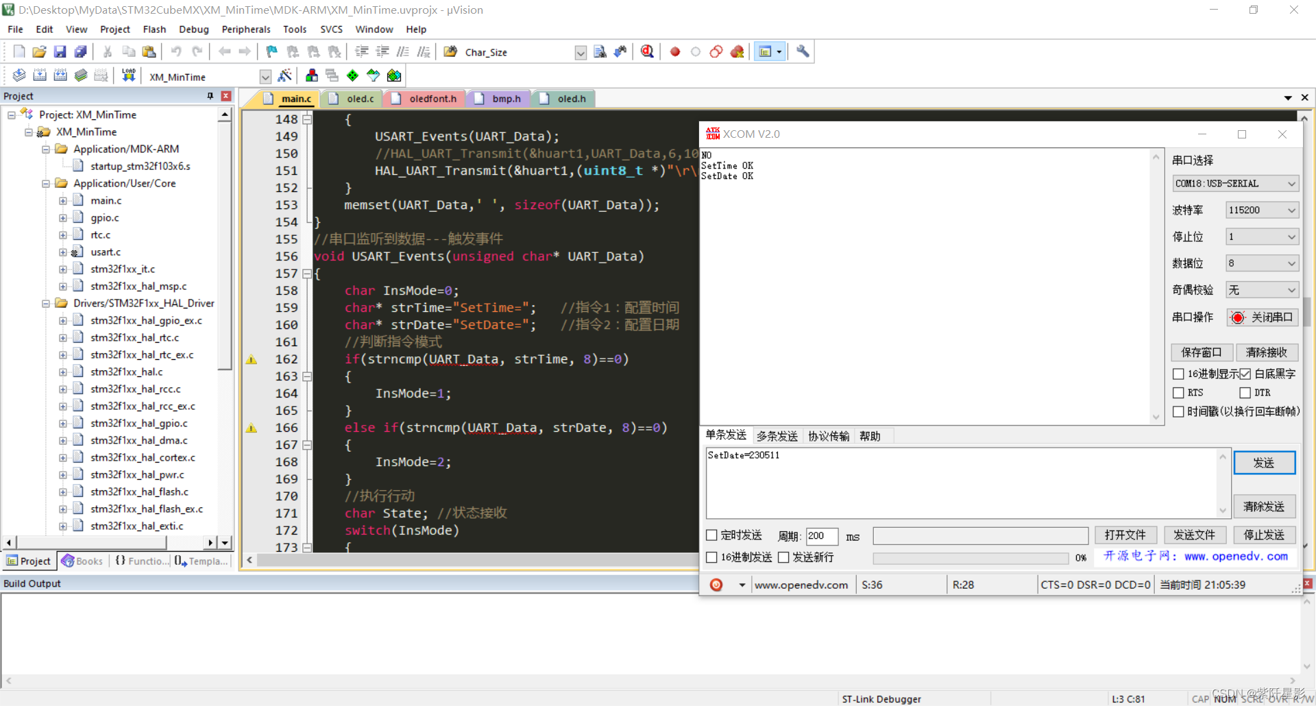Screen dimensions: 1316x706
Task: Collapse the Application/User/Core folder
Action: (46, 184)
